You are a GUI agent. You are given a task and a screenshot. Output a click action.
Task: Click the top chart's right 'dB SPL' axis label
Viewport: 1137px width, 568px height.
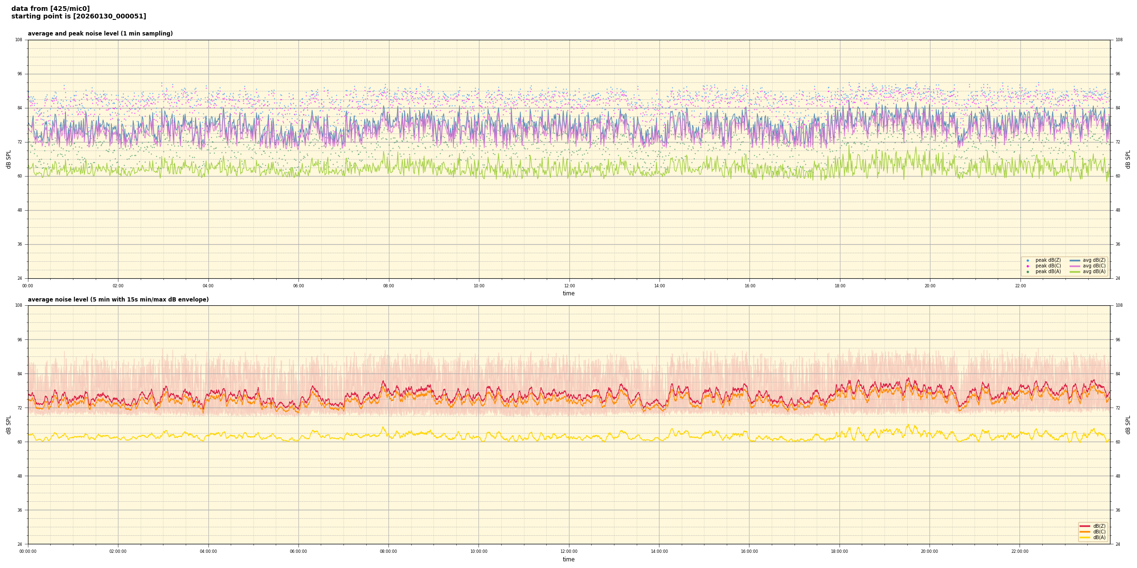point(1128,159)
